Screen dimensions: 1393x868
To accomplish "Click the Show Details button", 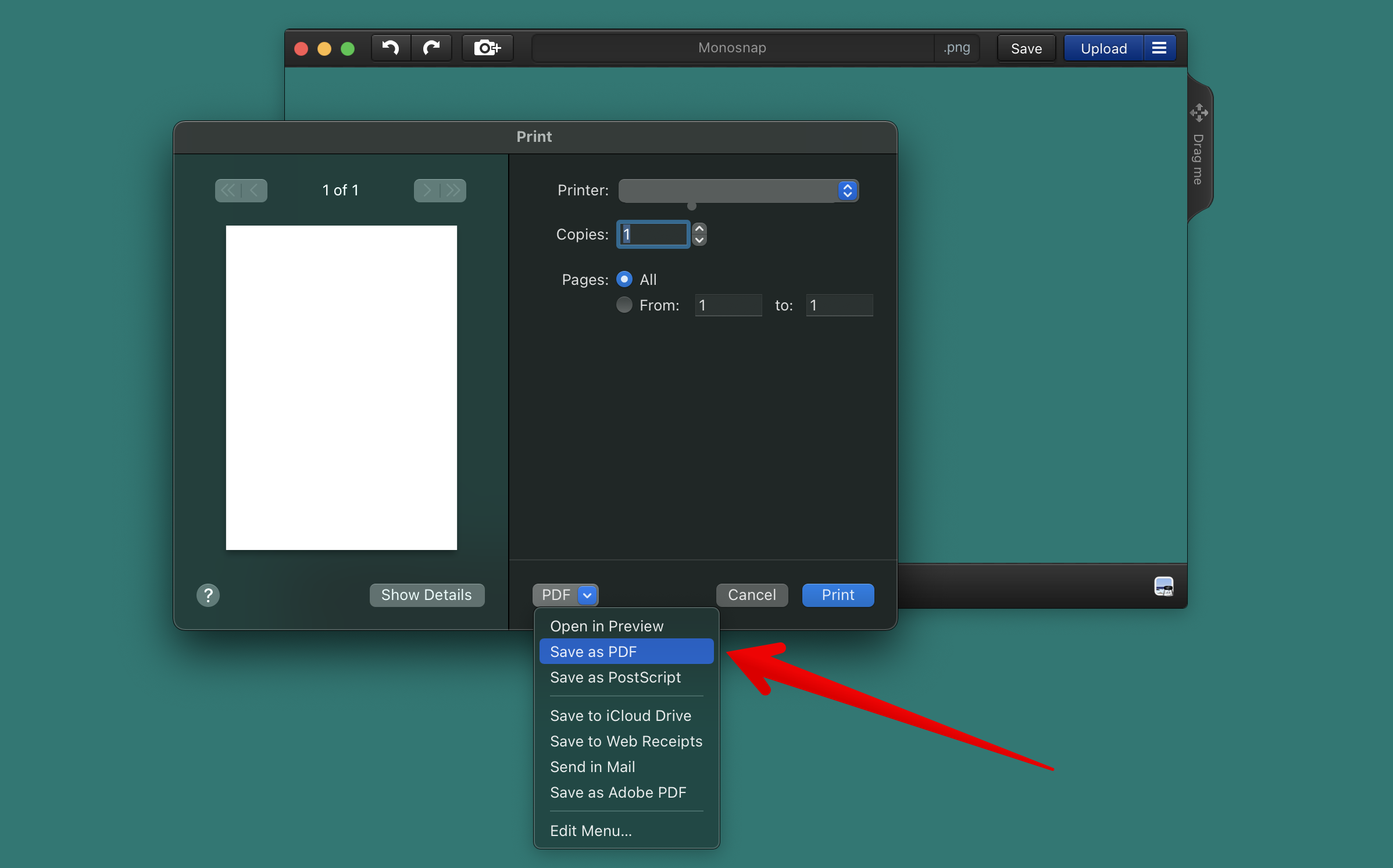I will [x=426, y=595].
